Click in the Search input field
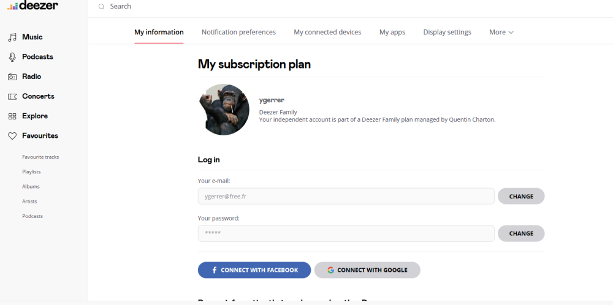Viewport: 613px width, 305px height. (245, 6)
